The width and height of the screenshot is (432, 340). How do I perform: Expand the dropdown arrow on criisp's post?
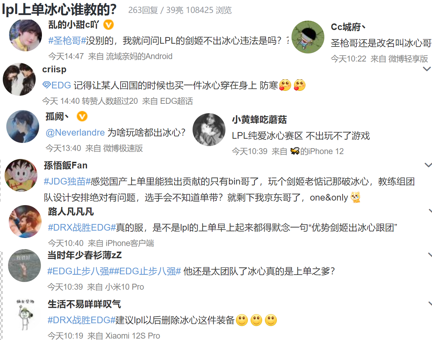coord(427,69)
